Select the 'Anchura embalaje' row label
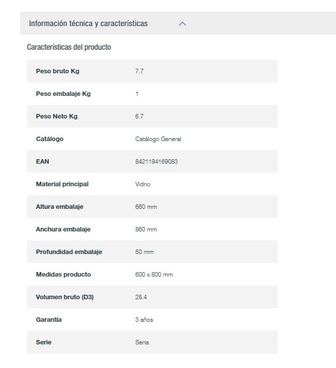Image resolution: width=336 pixels, height=368 pixels. click(x=63, y=229)
